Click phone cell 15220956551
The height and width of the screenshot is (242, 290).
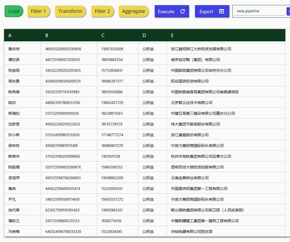pyautogui.click(x=118, y=188)
